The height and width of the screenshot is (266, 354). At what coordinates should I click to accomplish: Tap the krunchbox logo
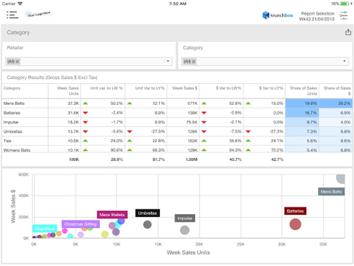point(278,15)
